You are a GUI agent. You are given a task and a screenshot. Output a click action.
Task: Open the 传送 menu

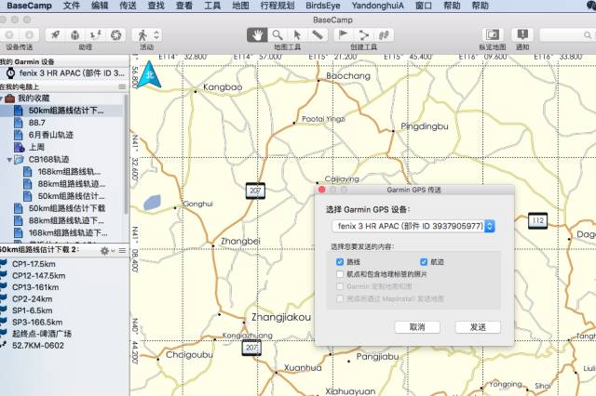(x=128, y=6)
